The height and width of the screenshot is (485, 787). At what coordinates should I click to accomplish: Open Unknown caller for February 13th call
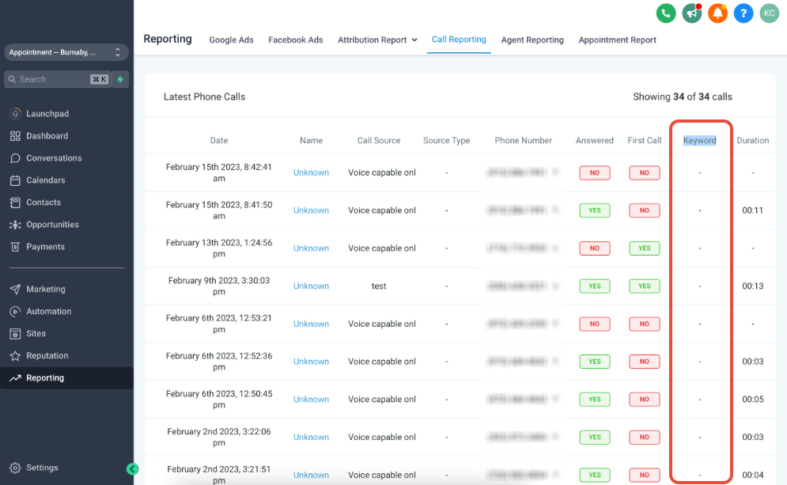(x=311, y=248)
